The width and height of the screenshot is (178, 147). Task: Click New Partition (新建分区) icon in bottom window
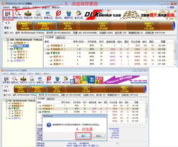tap(40, 80)
